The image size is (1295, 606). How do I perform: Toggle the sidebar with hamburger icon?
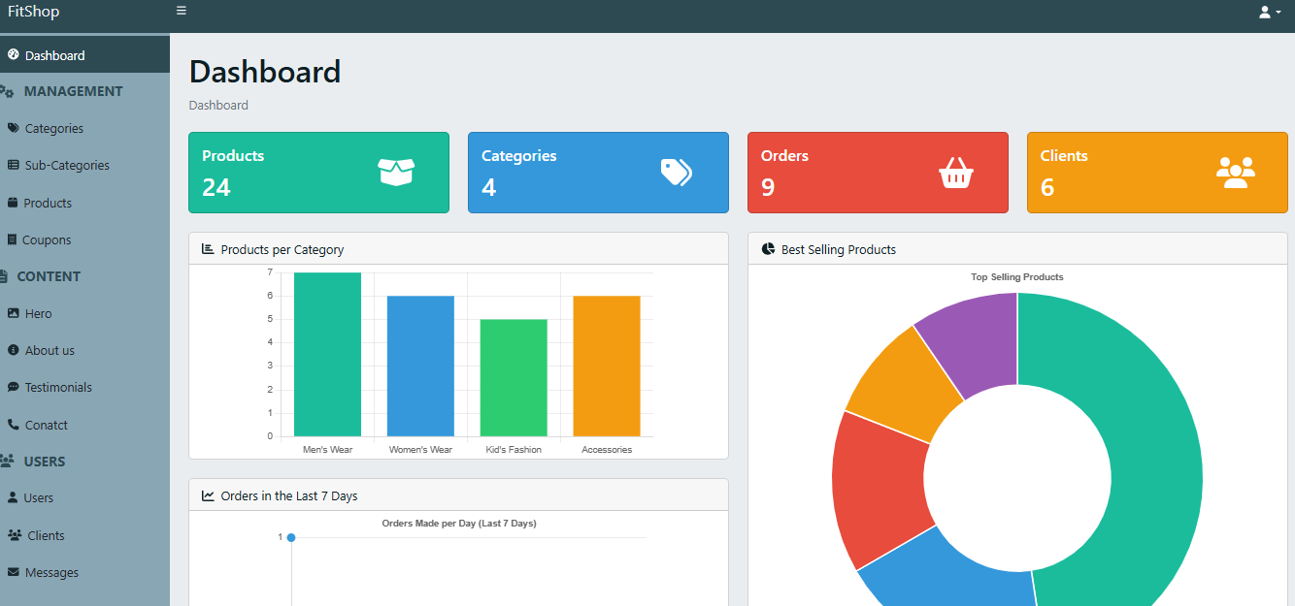click(x=182, y=11)
